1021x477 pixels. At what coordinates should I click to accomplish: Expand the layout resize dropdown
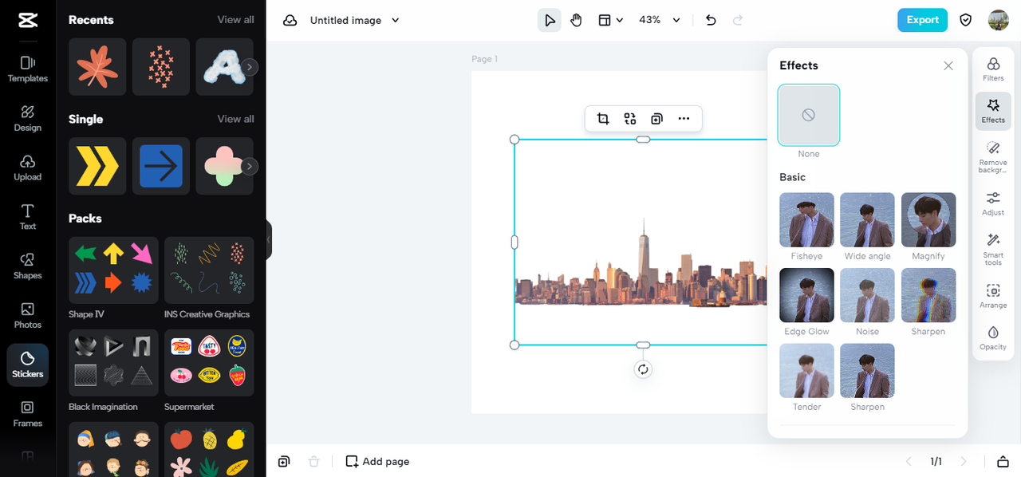click(x=610, y=20)
